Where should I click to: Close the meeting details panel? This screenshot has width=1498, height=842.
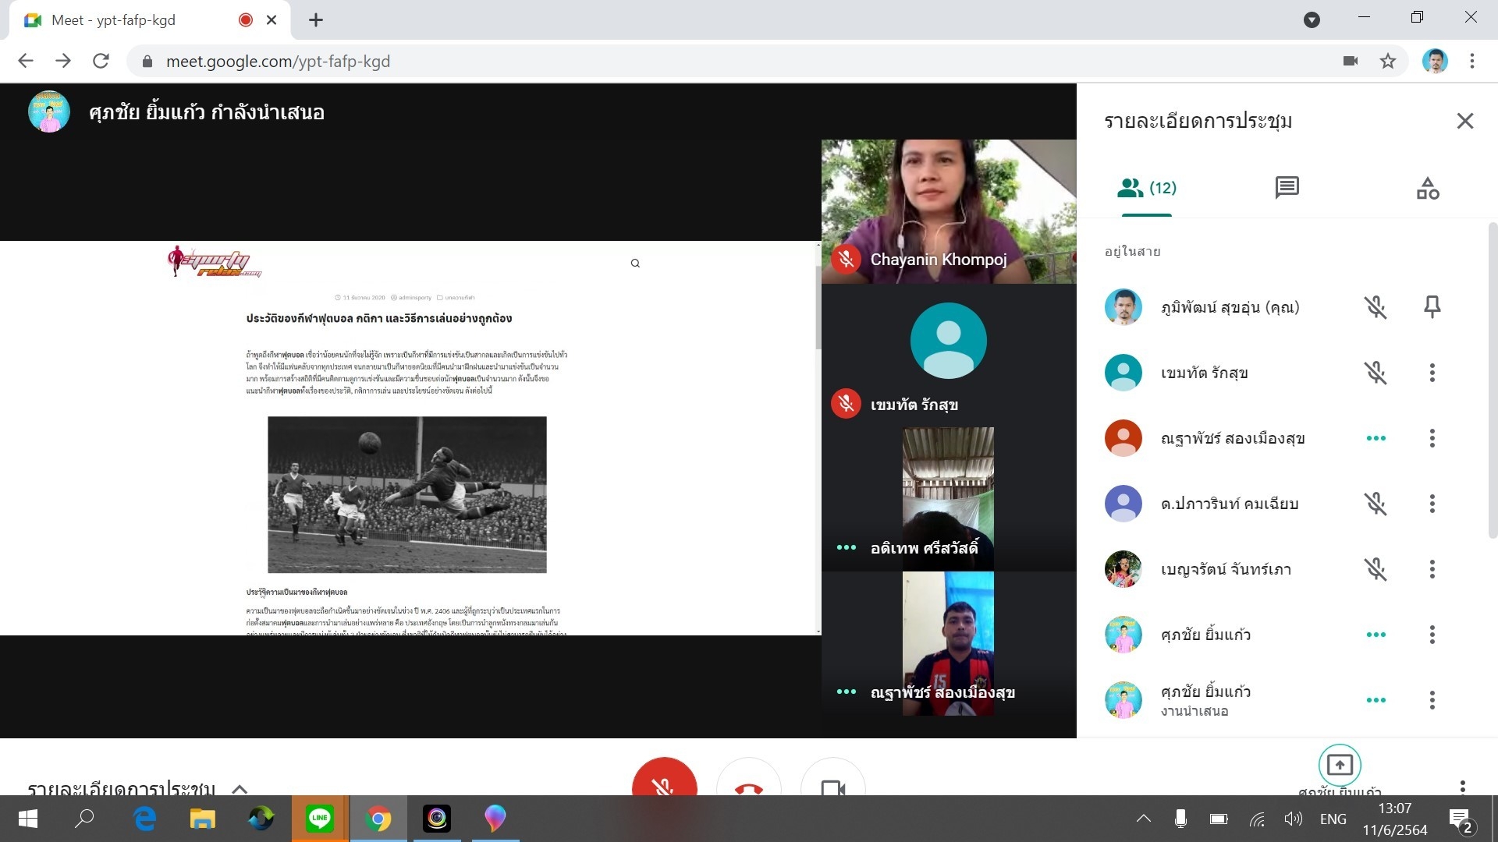tap(1464, 121)
